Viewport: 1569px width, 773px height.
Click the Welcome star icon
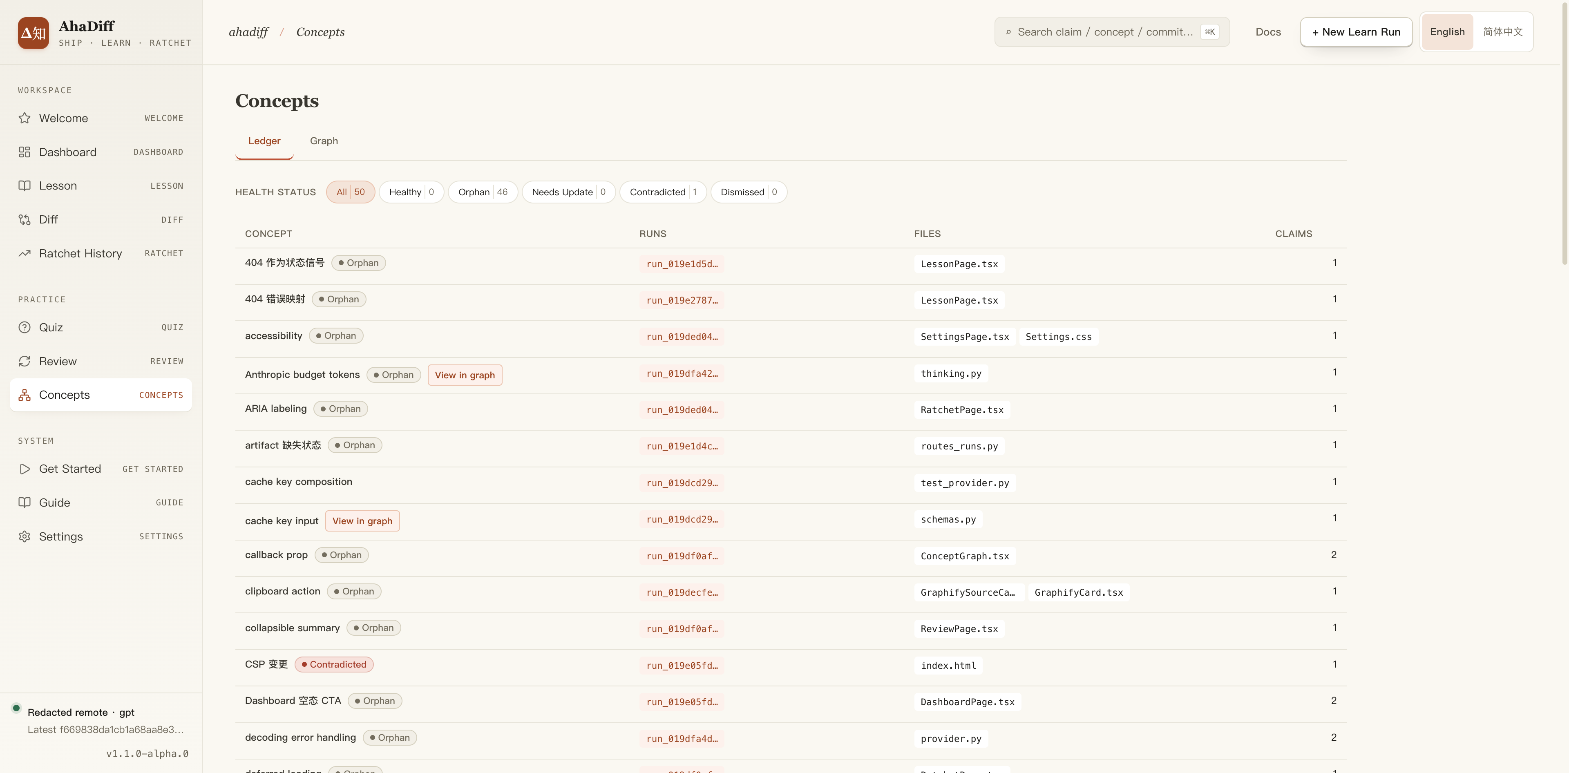[x=25, y=118]
